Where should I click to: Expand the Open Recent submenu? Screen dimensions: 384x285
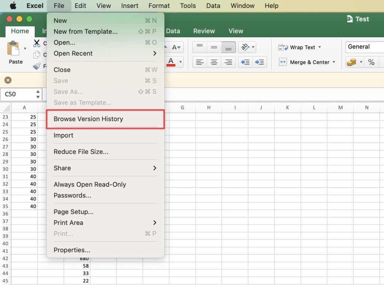click(x=105, y=54)
